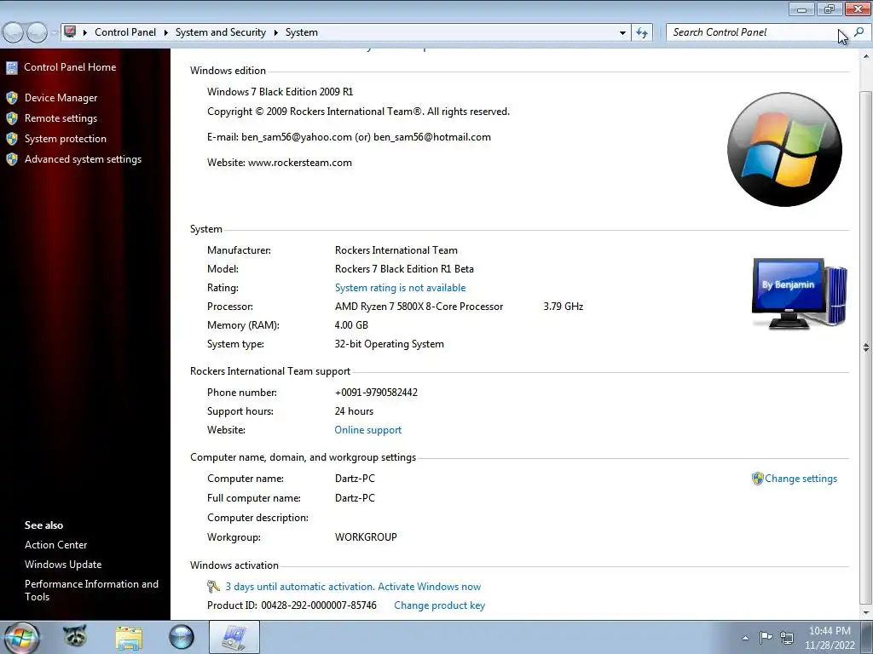Click the scrollbar down arrow
The image size is (873, 654).
tap(866, 612)
